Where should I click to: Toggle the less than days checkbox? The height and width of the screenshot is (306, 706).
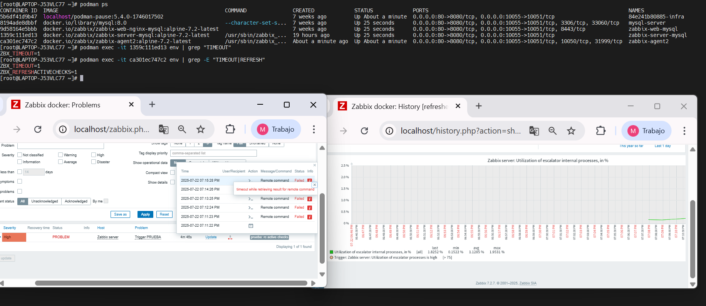pyautogui.click(x=20, y=172)
